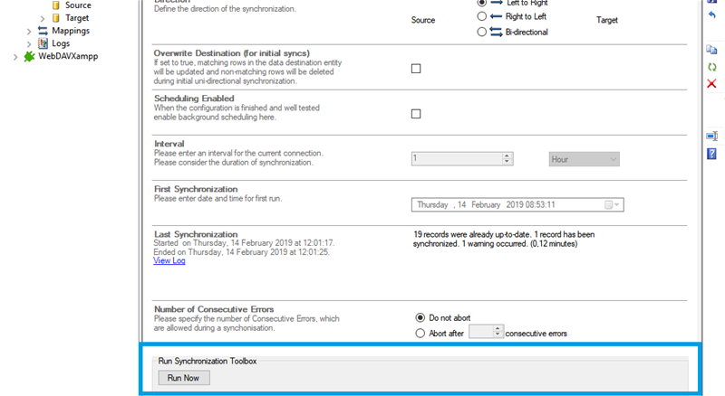725x396 pixels.
Task: Click the Logs notepad icon
Action: (x=43, y=43)
